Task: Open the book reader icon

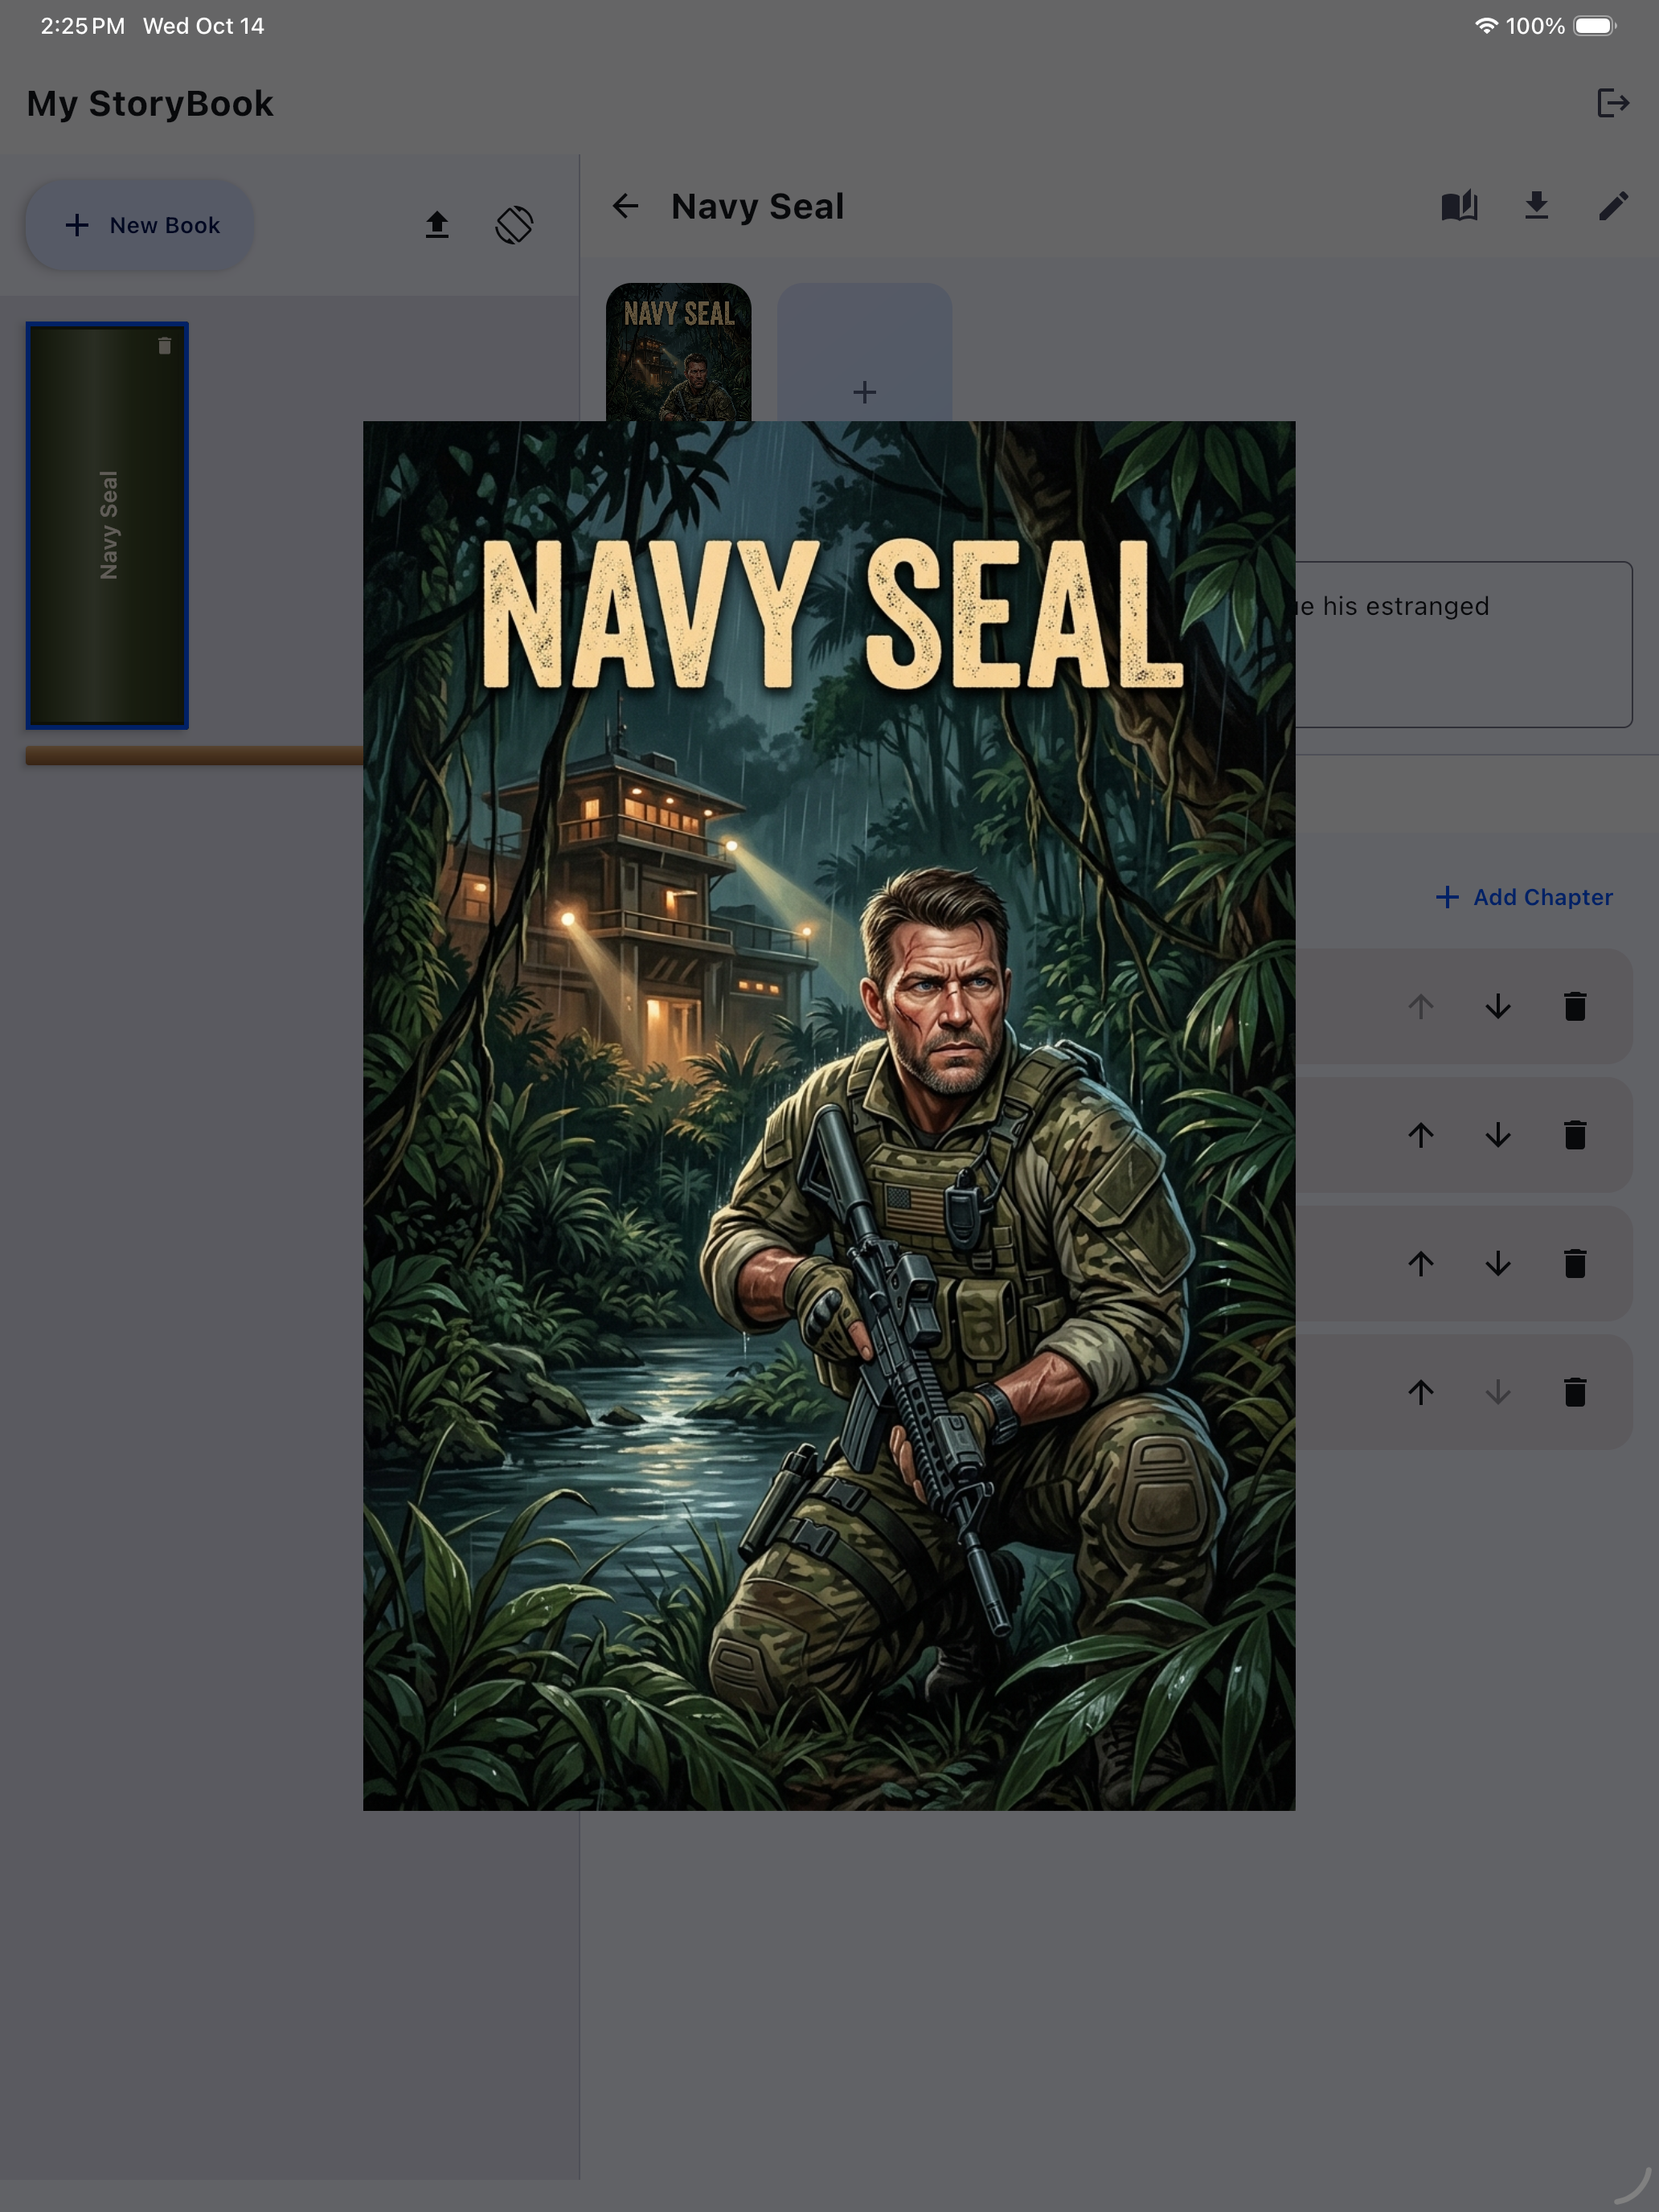Action: pos(1459,206)
